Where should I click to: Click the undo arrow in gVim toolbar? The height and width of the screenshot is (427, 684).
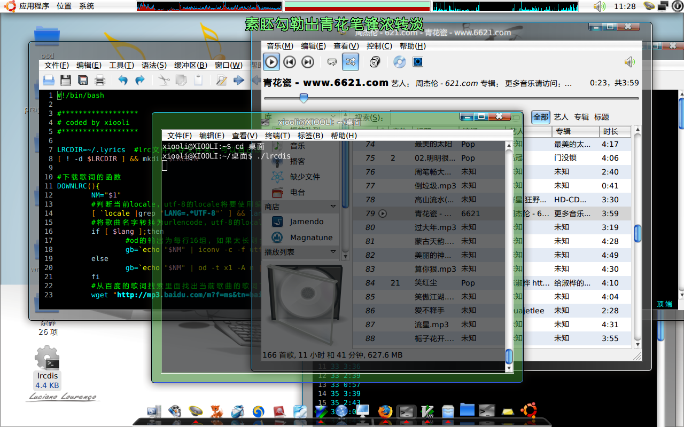click(123, 81)
